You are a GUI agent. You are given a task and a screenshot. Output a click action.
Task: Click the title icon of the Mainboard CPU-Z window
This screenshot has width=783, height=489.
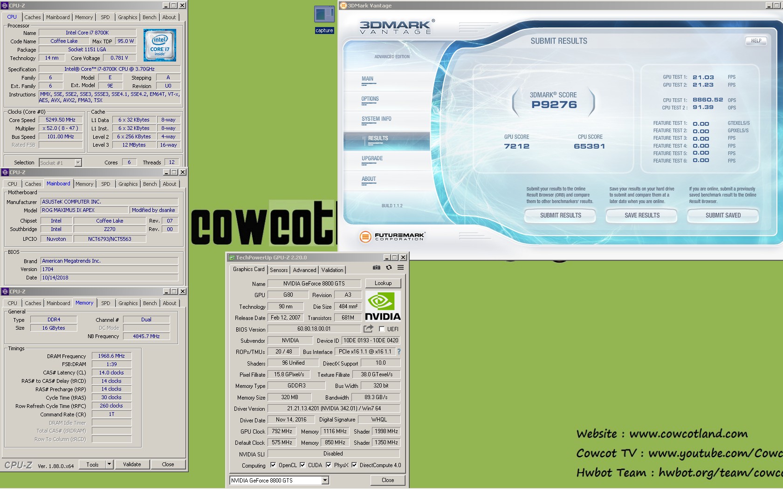pos(5,172)
